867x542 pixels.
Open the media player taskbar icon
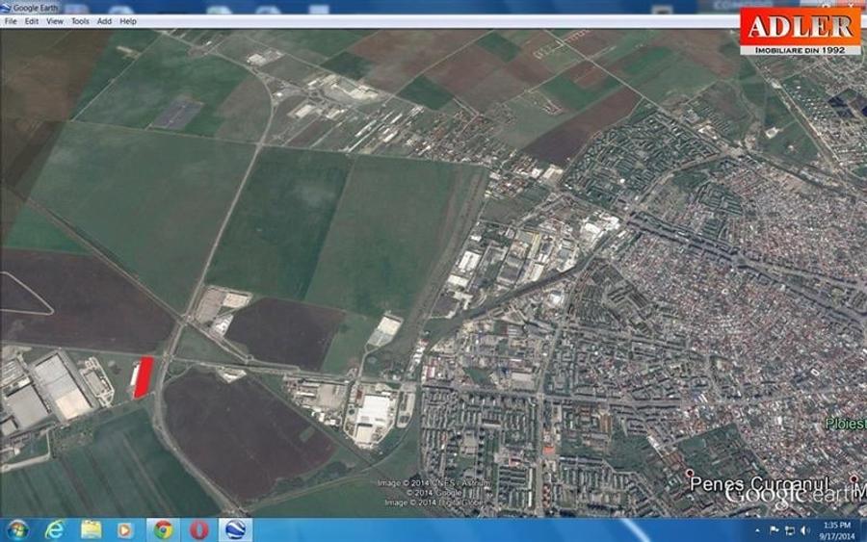click(x=125, y=529)
